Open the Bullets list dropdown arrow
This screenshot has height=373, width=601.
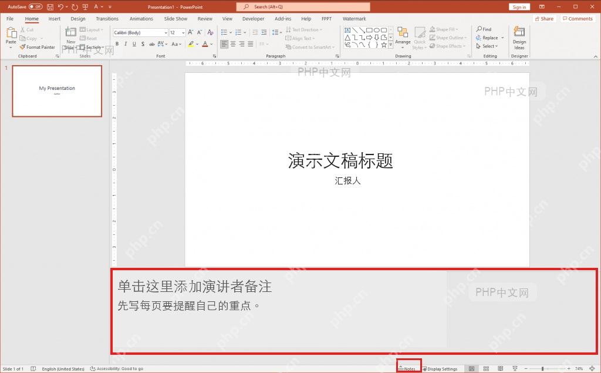[231, 33]
